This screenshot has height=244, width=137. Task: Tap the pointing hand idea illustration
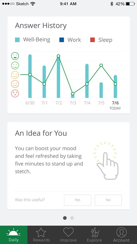point(106,161)
